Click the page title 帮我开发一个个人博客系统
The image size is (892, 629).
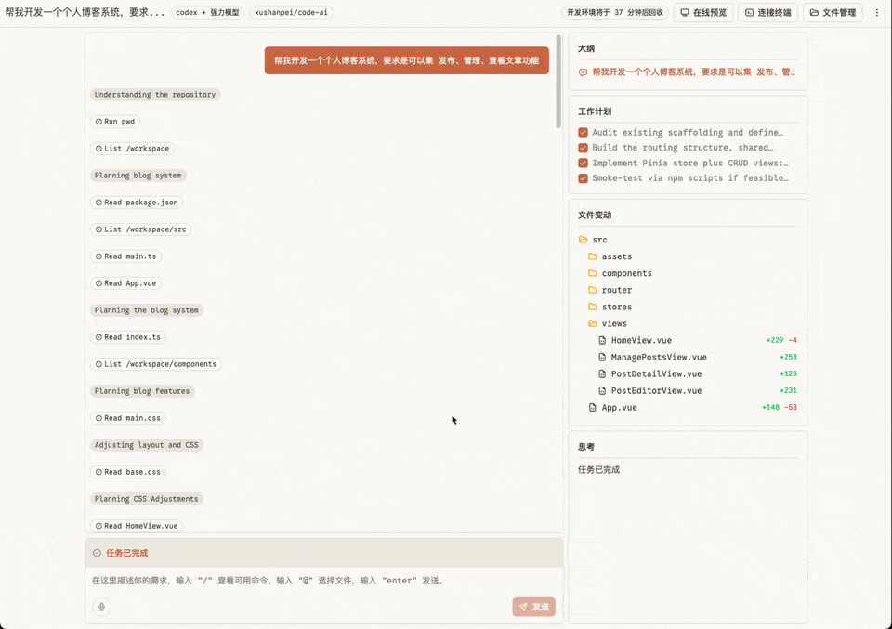point(85,12)
